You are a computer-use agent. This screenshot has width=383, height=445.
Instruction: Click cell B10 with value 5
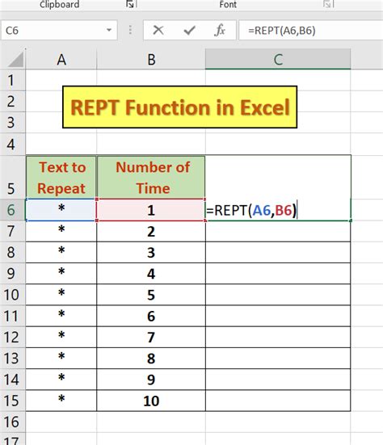(x=151, y=295)
